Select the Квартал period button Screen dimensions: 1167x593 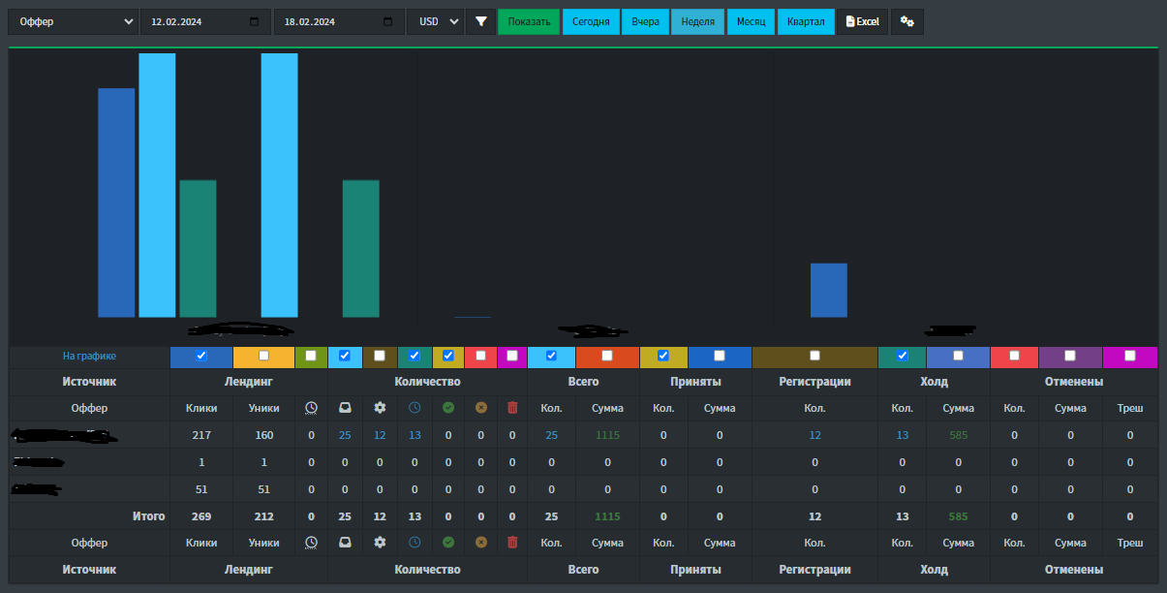coord(806,21)
